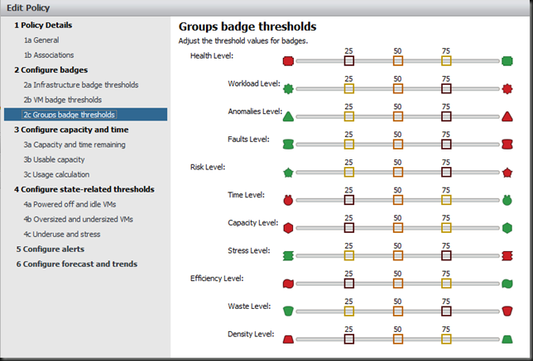Select Anomalies Level slider handle at 25
This screenshot has height=361, width=533.
(x=349, y=116)
